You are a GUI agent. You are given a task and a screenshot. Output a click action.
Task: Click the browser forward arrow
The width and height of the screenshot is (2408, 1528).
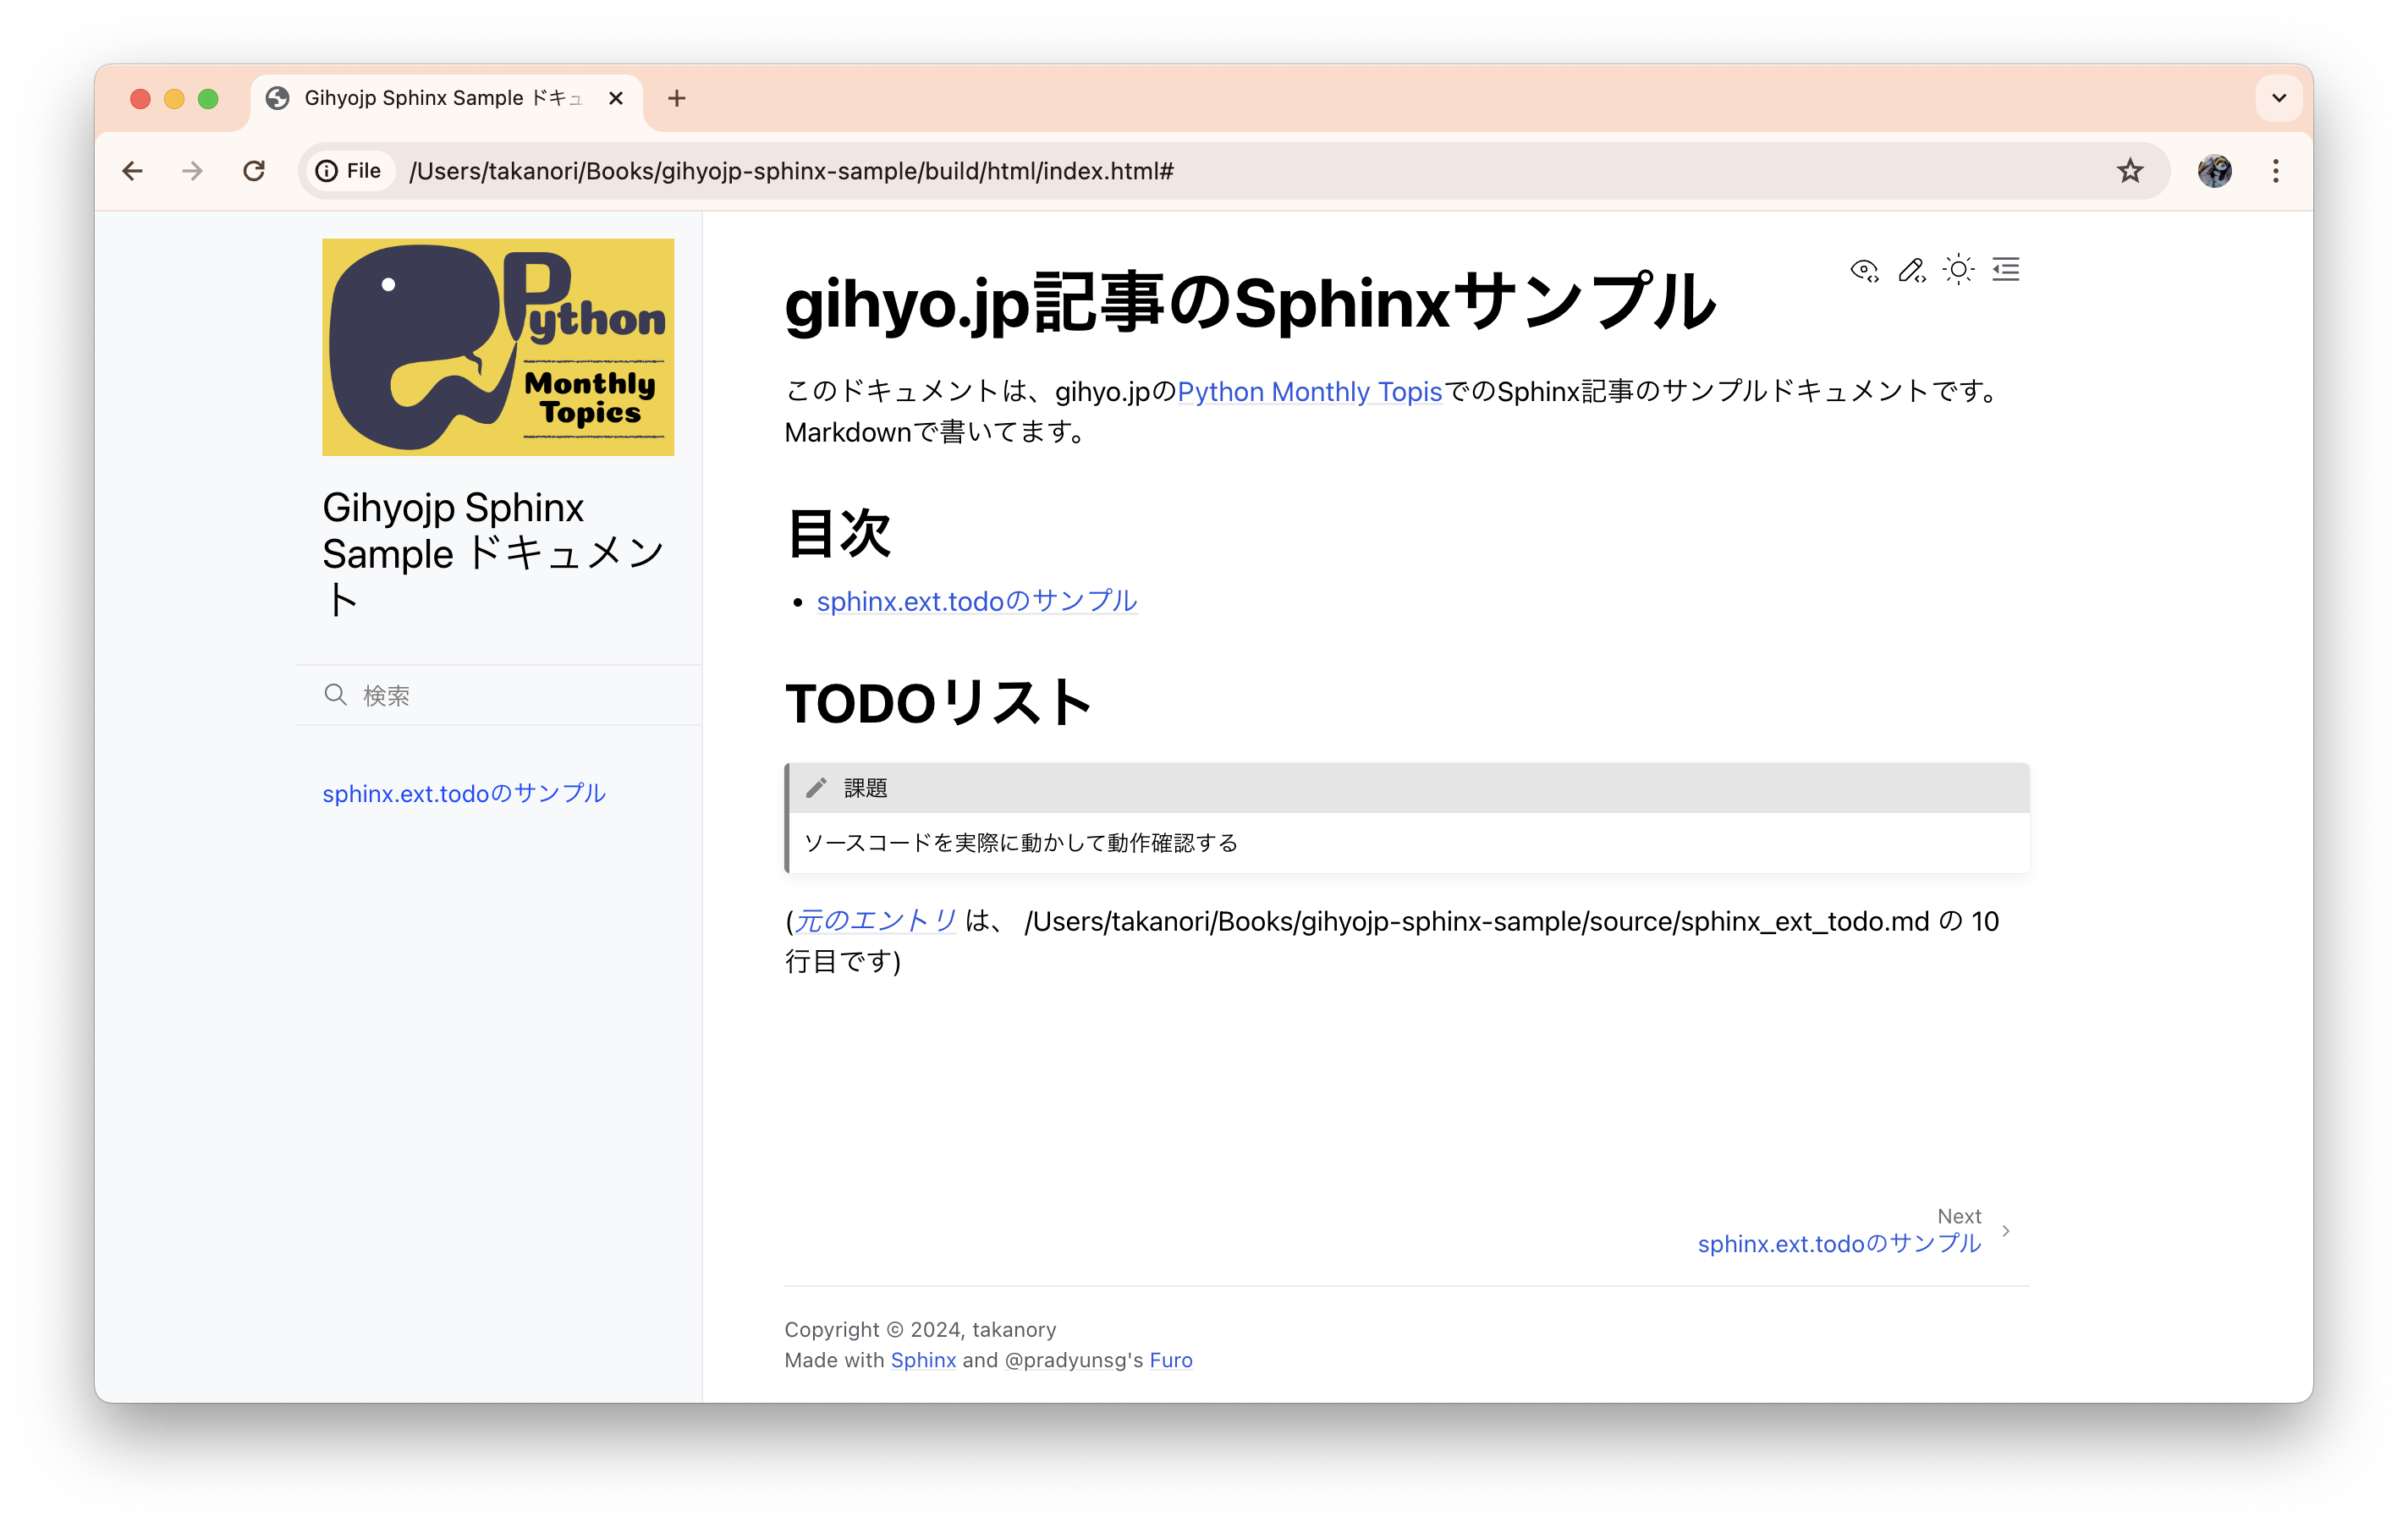pyautogui.click(x=192, y=171)
